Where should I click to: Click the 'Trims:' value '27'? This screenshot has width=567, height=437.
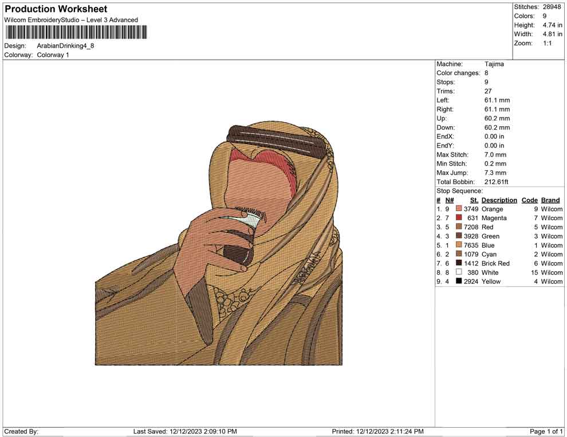[488, 91]
